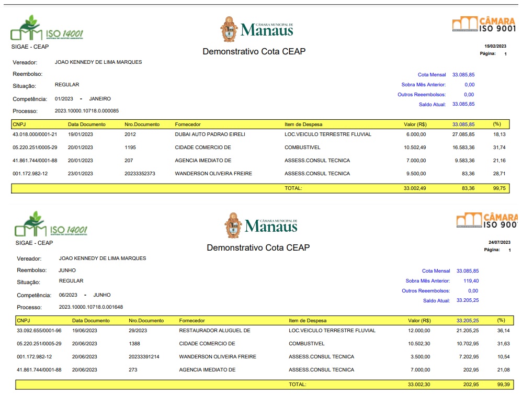Click document number 29/2023

[x=138, y=331]
